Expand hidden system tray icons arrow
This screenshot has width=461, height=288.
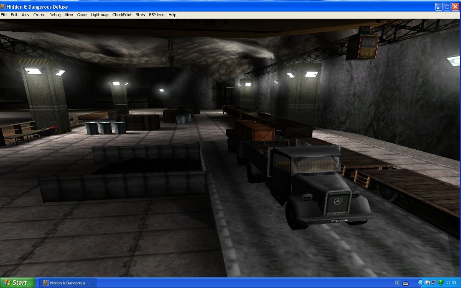tap(420, 283)
